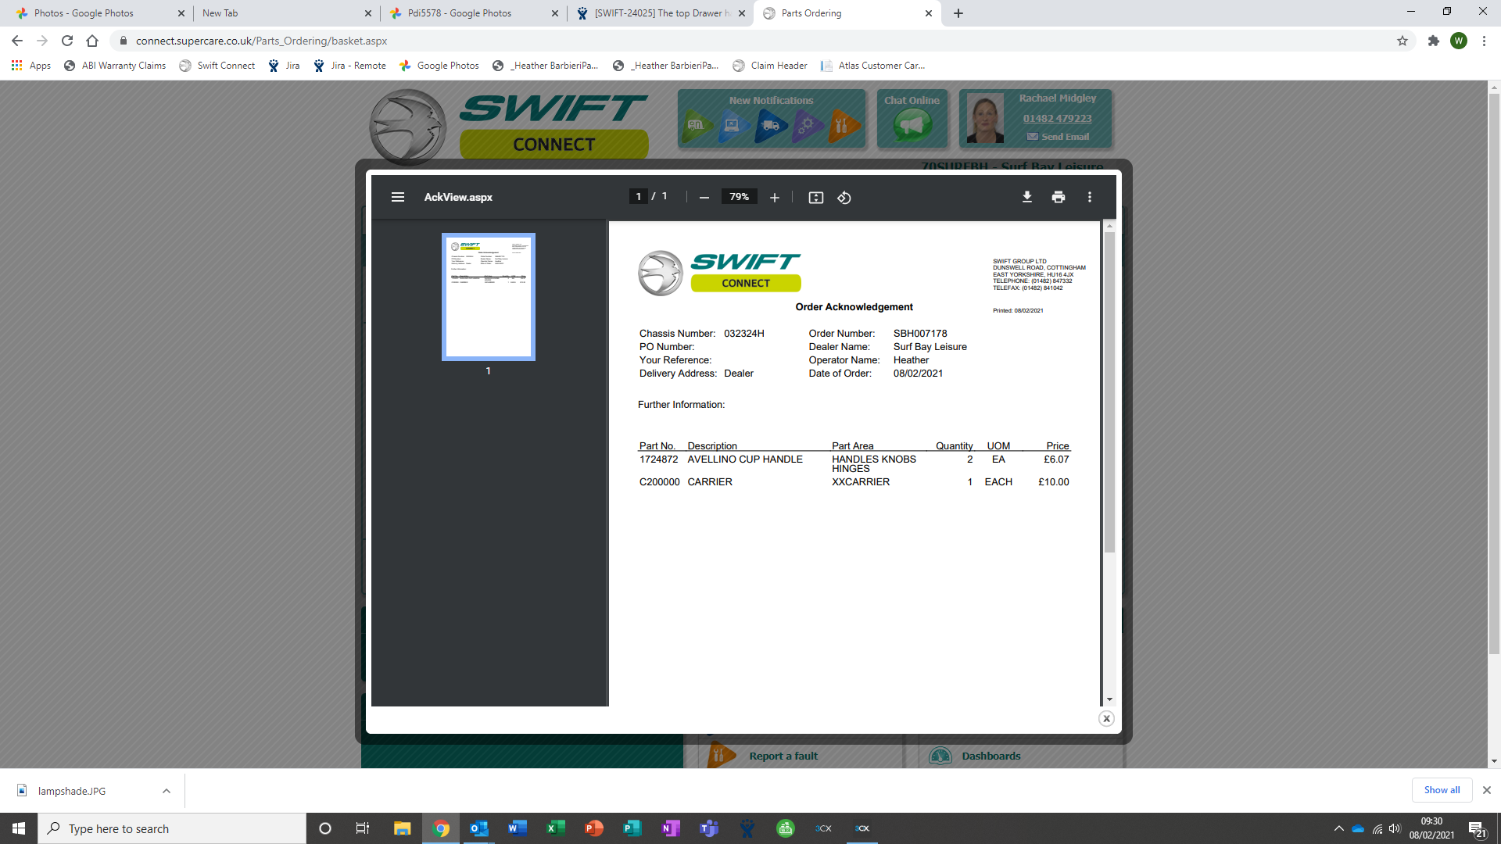Click the 79% zoom level field
Image resolution: width=1501 pixels, height=844 pixels.
point(738,197)
